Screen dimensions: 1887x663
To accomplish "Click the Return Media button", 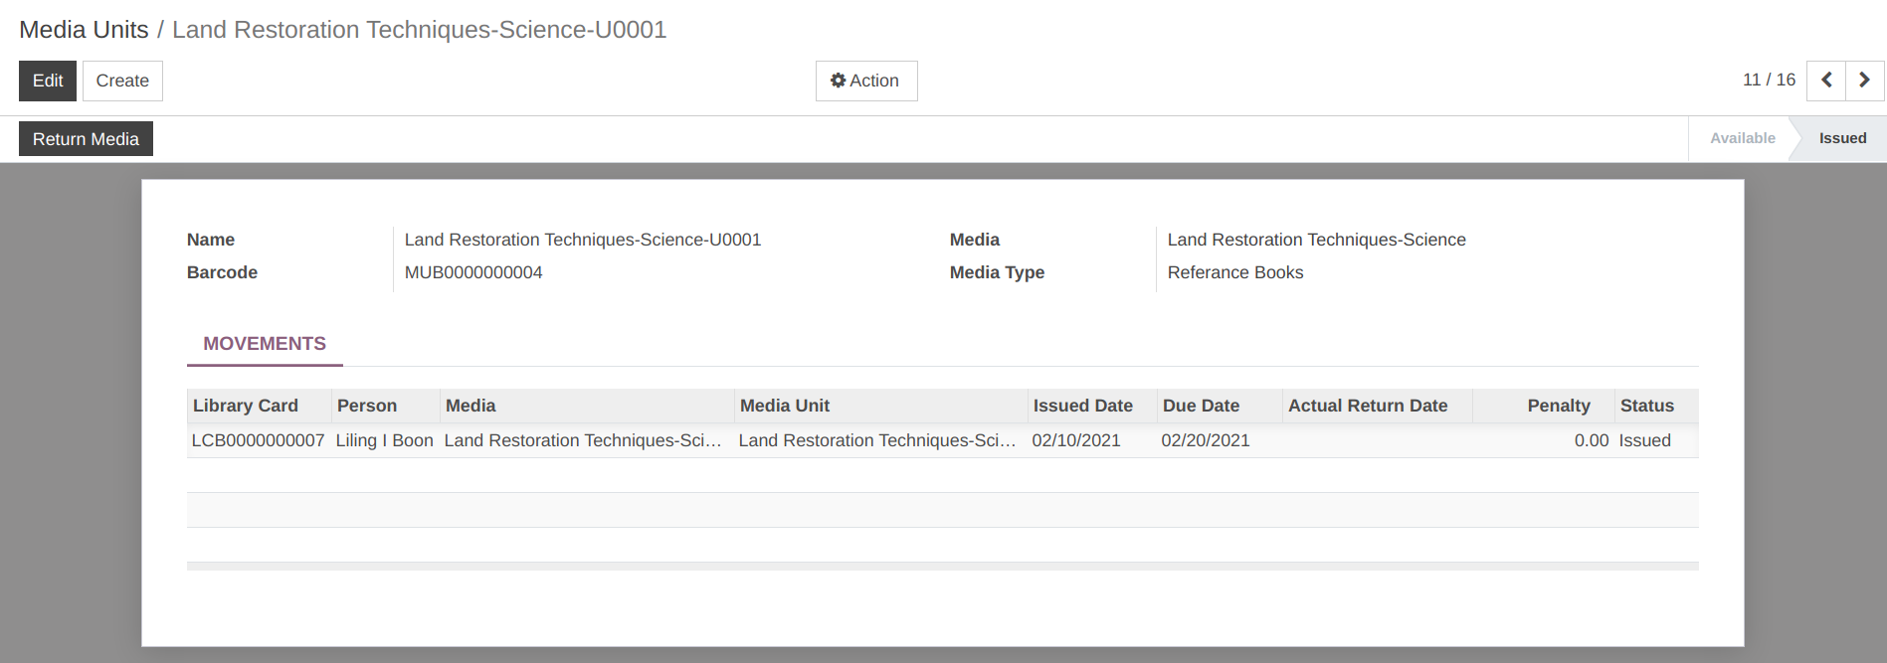I will point(86,139).
